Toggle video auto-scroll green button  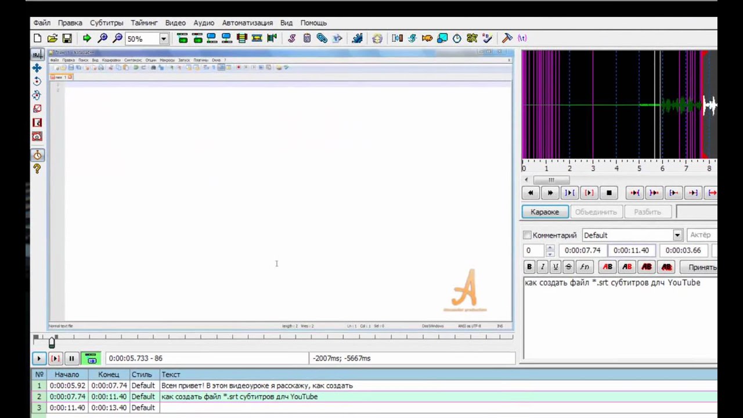click(91, 359)
